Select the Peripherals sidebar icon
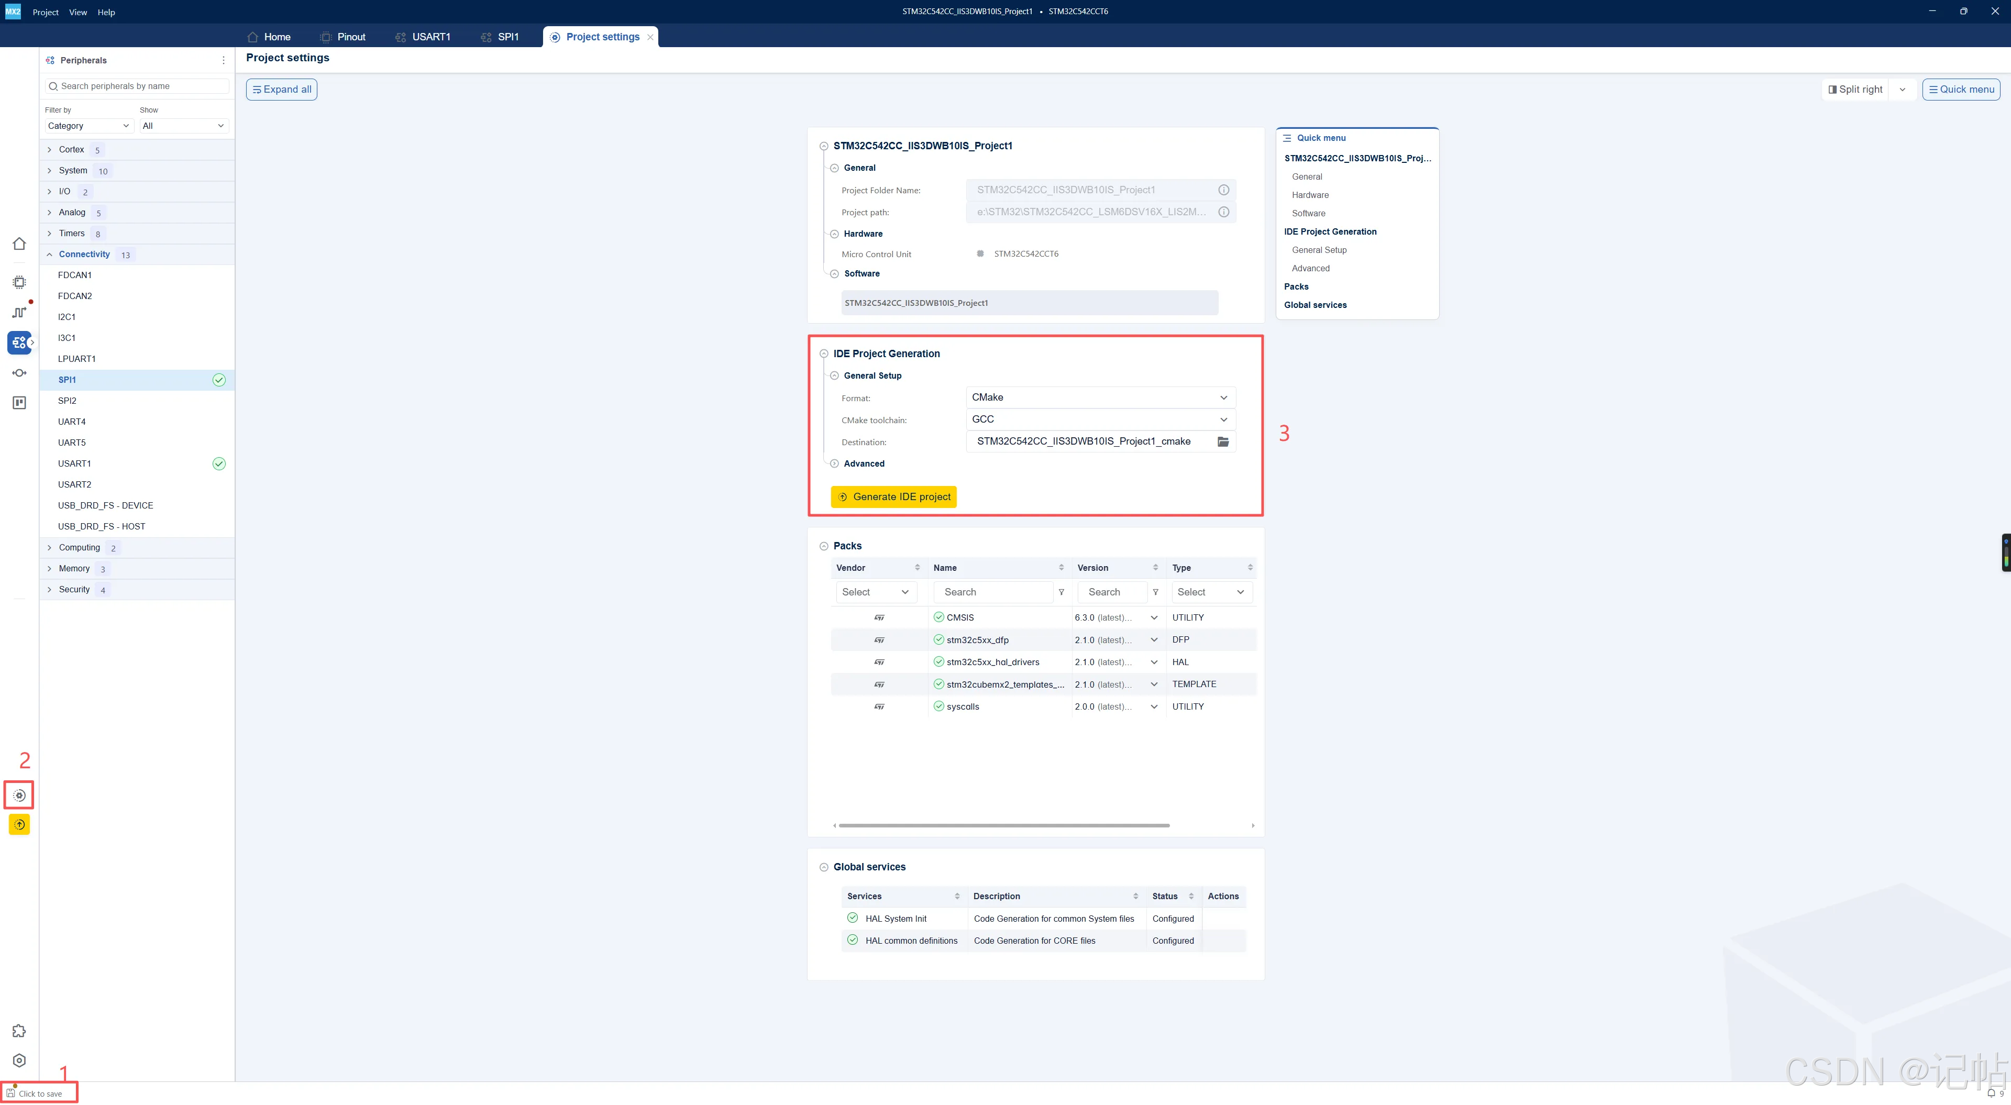This screenshot has width=2011, height=1105. click(19, 342)
